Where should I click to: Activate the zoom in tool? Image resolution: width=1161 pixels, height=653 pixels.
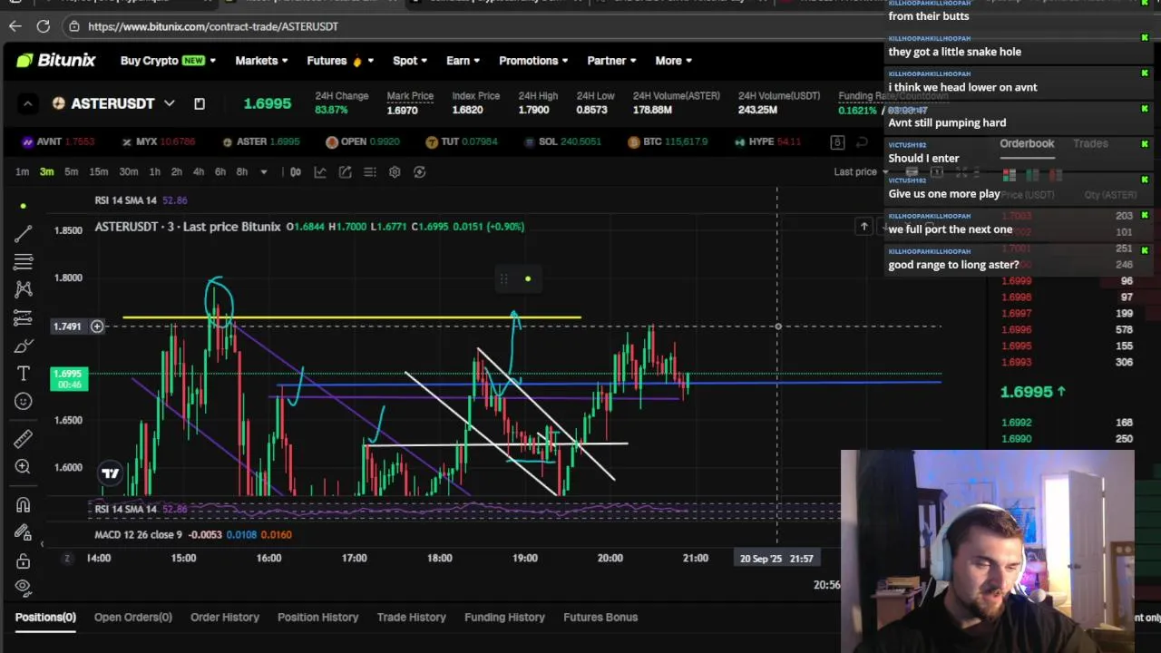click(24, 466)
